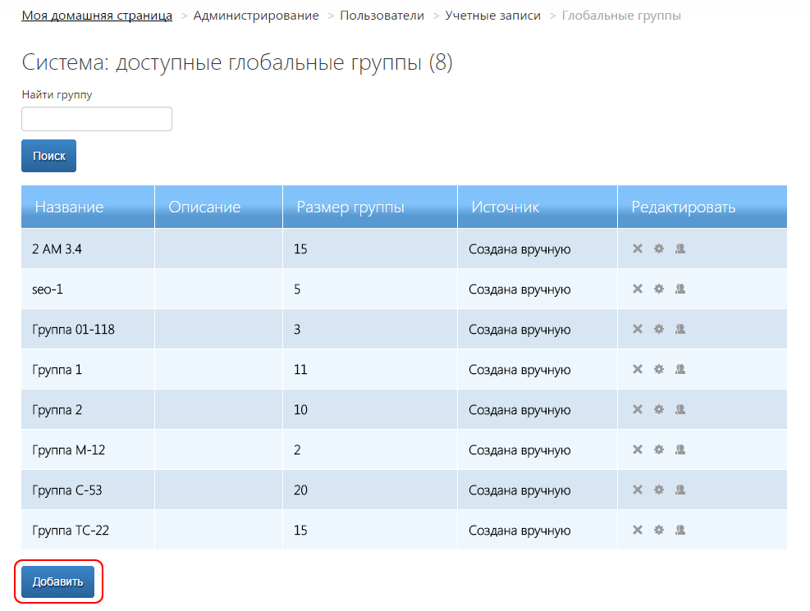The image size is (810, 611).
Task: Delete the group Группа 1
Action: (x=638, y=369)
